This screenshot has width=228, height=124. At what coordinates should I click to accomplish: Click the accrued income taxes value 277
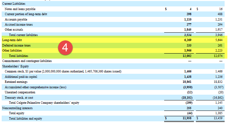[189, 25]
